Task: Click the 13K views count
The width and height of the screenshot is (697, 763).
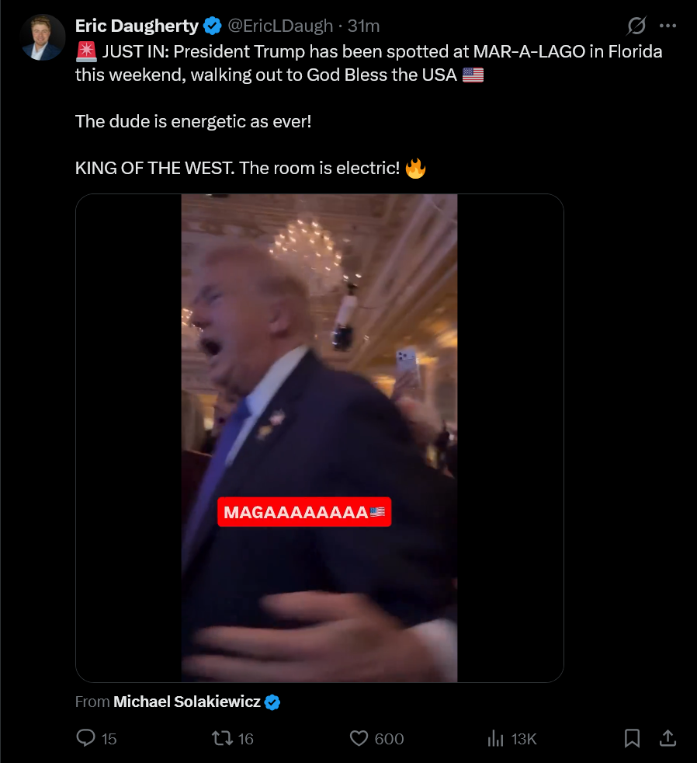Action: click(523, 739)
